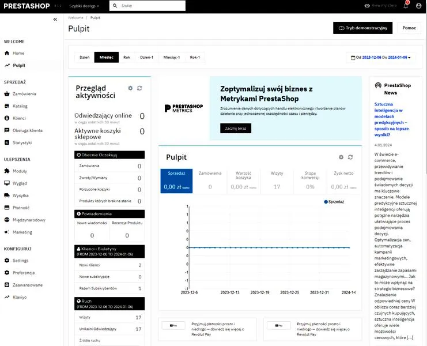
Task: Open the notifications bell icon
Action: [x=406, y=5]
